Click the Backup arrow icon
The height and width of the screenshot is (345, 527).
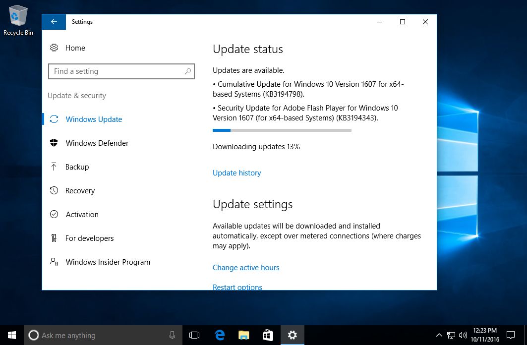tap(54, 167)
